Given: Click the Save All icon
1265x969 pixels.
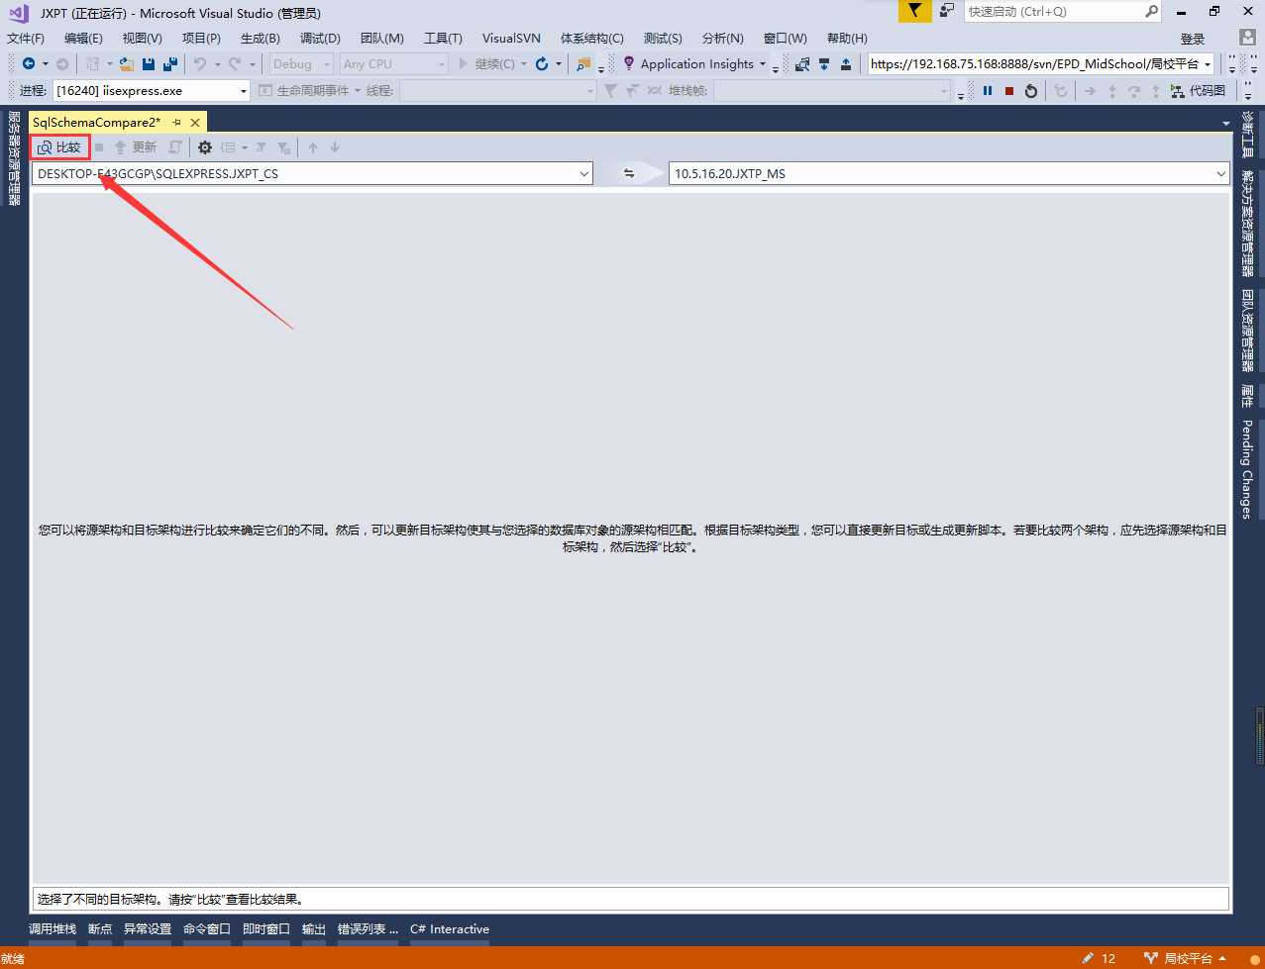Looking at the screenshot, I should 169,63.
